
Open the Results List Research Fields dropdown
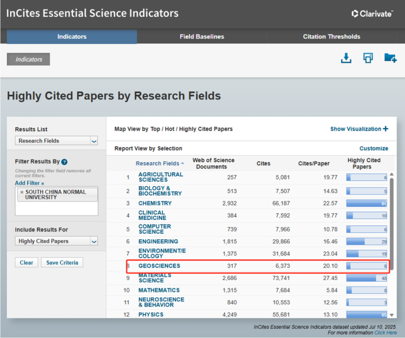pos(57,141)
